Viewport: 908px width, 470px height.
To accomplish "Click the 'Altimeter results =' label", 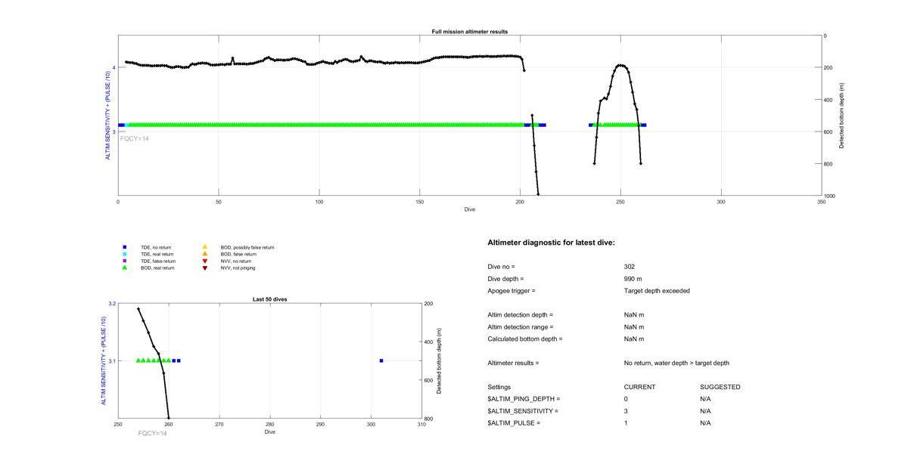I will coord(514,363).
